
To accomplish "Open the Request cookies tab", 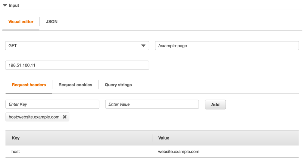I will (x=75, y=85).
